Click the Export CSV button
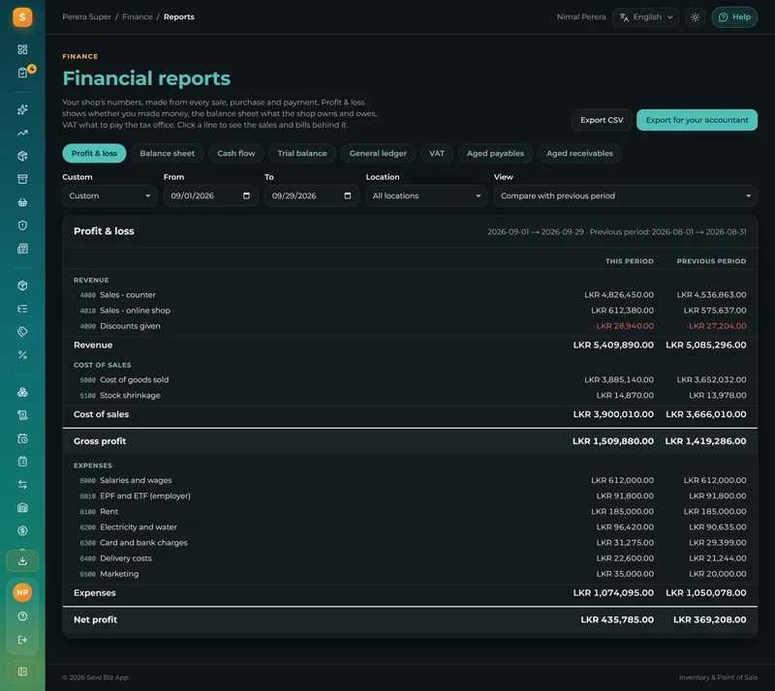The width and height of the screenshot is (775, 691). point(602,120)
